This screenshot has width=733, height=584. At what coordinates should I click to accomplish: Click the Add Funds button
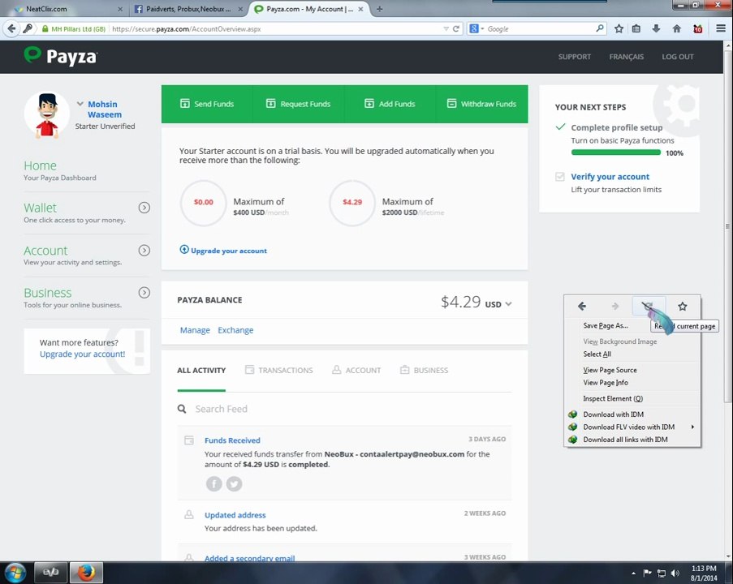tap(390, 104)
